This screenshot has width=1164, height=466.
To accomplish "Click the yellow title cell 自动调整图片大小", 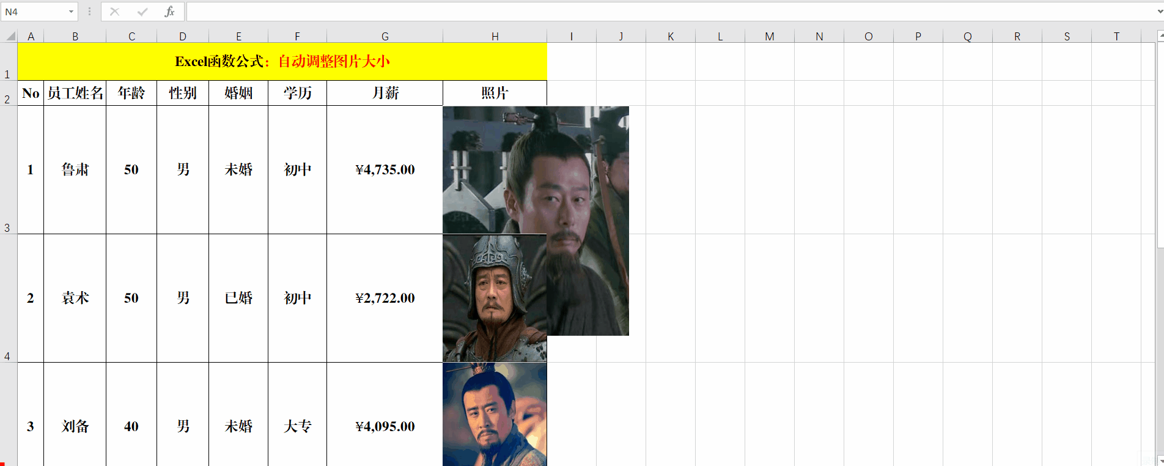I will [x=282, y=61].
